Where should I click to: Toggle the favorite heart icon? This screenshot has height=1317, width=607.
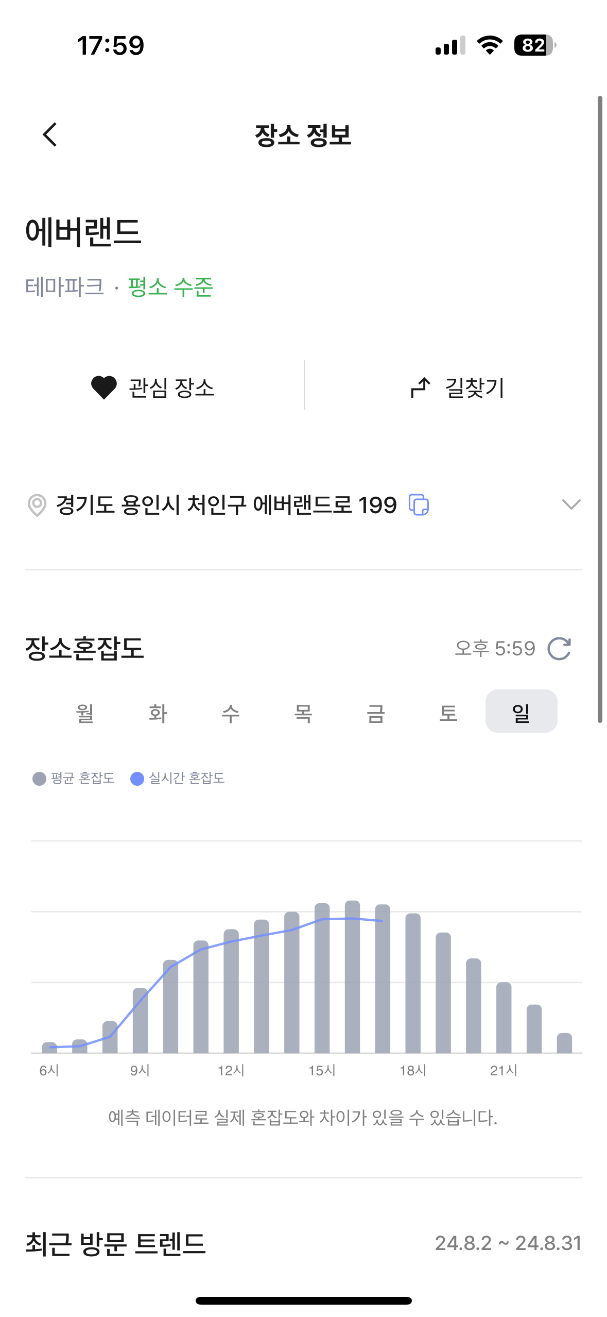pyautogui.click(x=104, y=388)
